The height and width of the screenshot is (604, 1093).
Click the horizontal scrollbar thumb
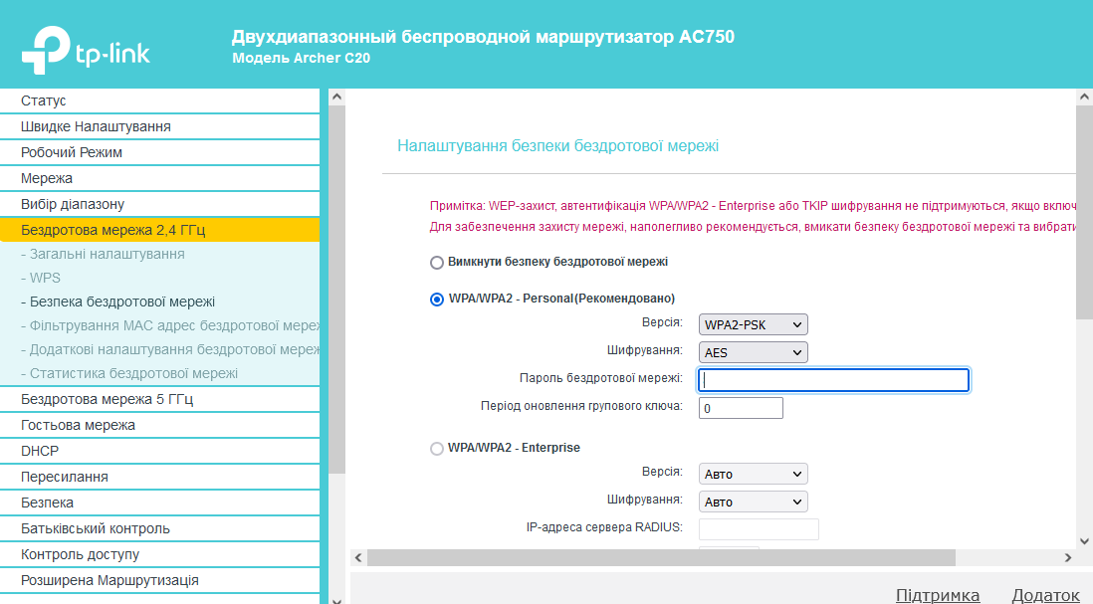[661, 557]
